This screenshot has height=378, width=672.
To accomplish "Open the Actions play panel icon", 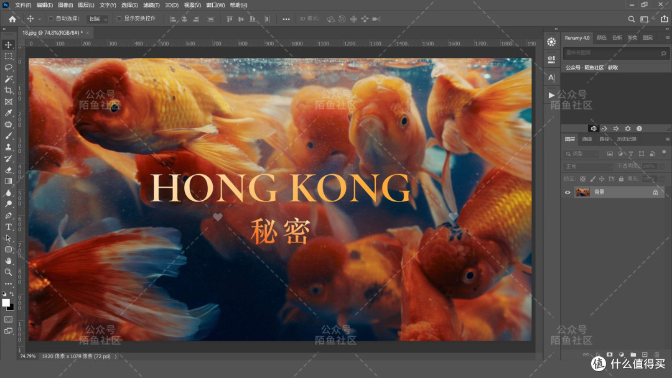I will (x=551, y=95).
